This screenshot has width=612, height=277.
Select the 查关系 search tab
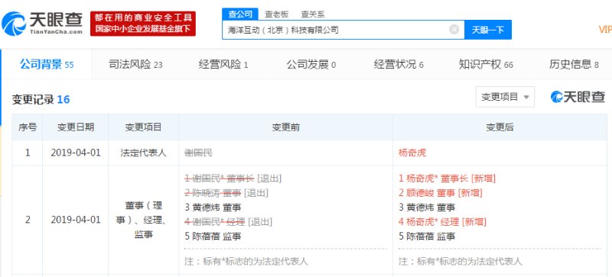point(313,14)
